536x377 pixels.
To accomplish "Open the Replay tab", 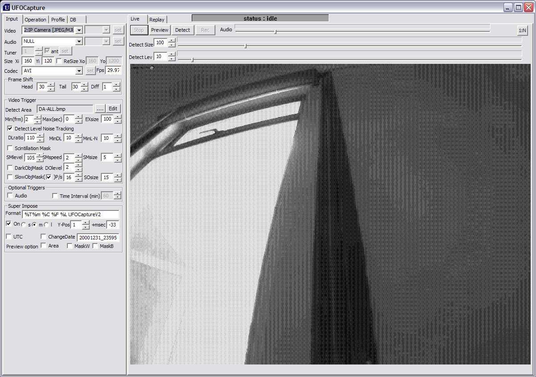I will 157,20.
